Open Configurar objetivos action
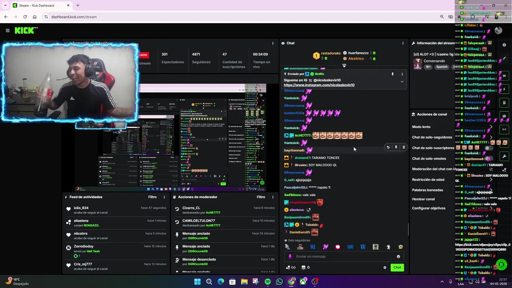The width and height of the screenshot is (512, 288). coord(429,208)
